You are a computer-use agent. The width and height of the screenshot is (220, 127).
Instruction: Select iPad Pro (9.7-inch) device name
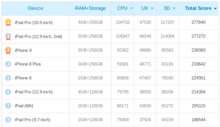click(x=32, y=120)
